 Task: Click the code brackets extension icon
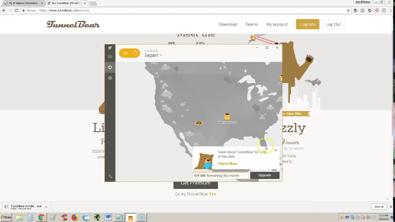point(363,10)
